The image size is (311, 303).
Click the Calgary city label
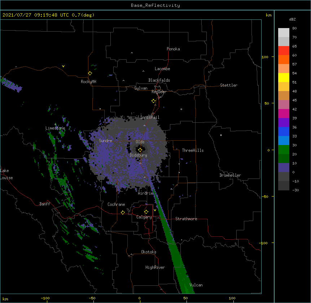click(144, 217)
